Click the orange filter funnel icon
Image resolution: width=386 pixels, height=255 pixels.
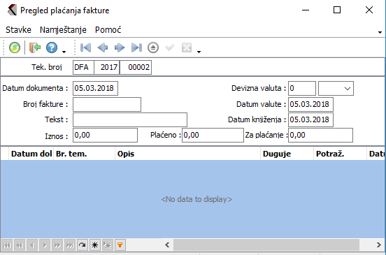[x=120, y=245]
